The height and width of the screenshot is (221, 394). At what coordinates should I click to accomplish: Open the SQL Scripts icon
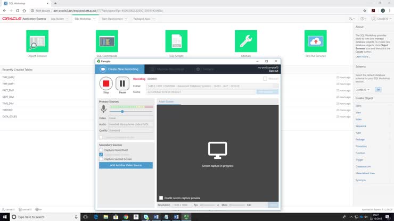[x=176, y=41]
